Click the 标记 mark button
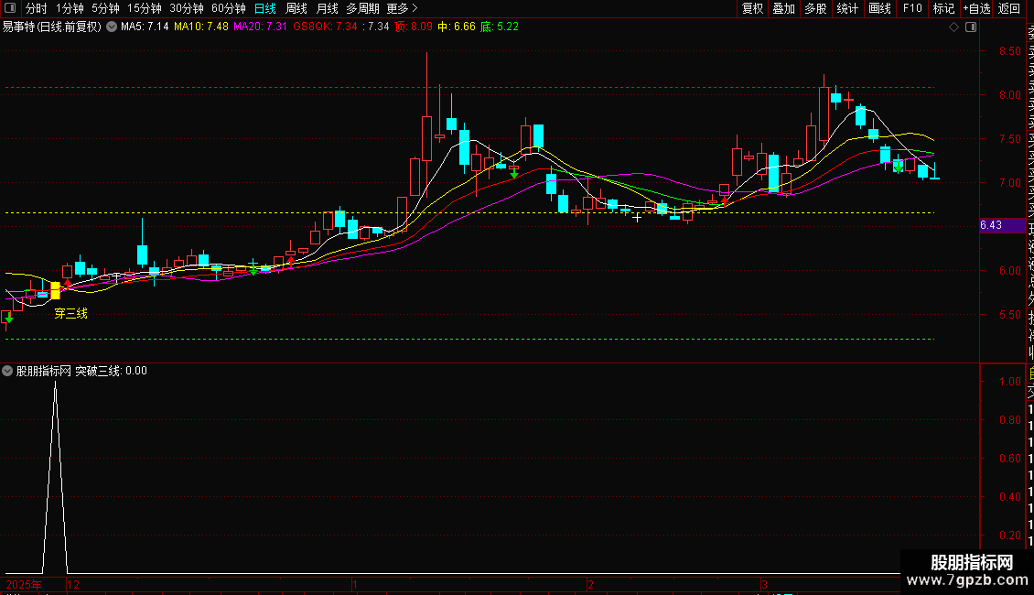This screenshot has height=595, width=1034. [943, 8]
